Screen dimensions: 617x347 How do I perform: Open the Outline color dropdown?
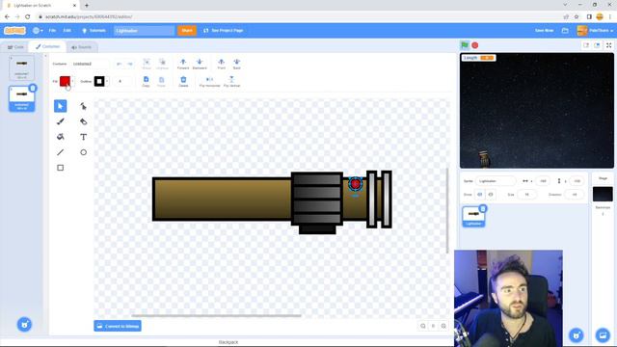click(100, 81)
